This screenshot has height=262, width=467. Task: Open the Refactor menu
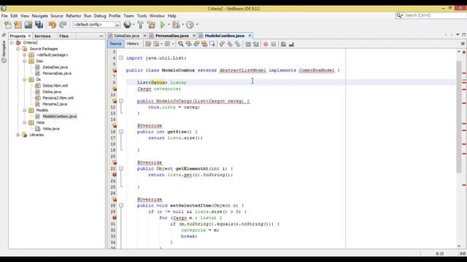click(73, 16)
